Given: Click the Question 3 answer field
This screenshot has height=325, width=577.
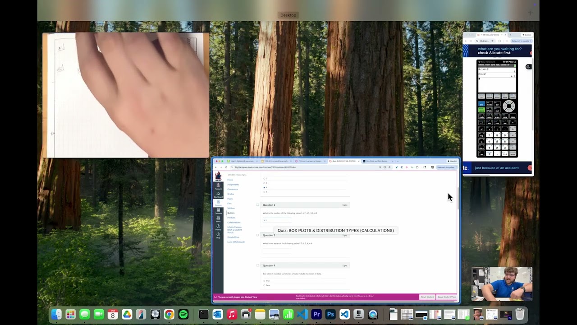Looking at the screenshot, I should click(277, 250).
